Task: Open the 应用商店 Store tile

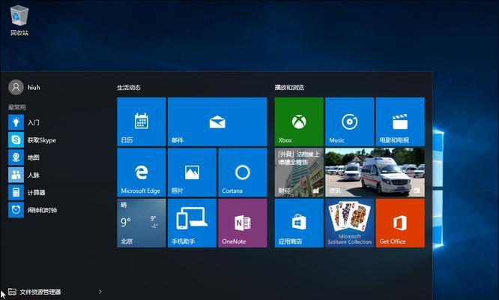Action: click(x=299, y=223)
